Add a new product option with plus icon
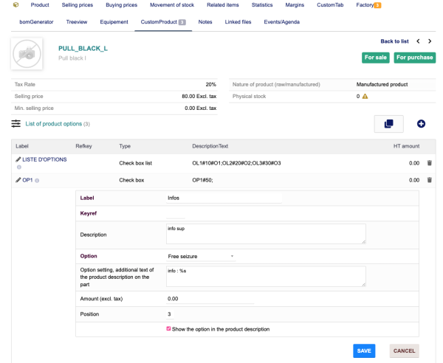Image resolution: width=443 pixels, height=363 pixels. coord(422,124)
